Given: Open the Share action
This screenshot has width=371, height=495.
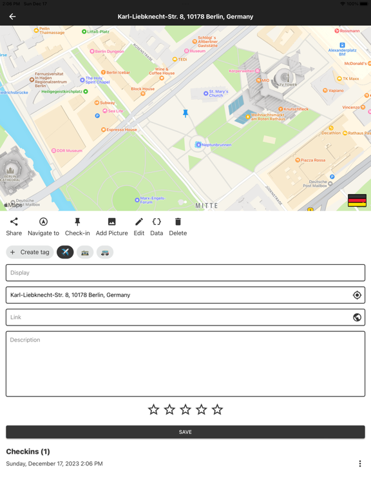Looking at the screenshot, I should (14, 227).
